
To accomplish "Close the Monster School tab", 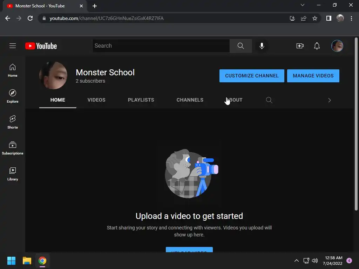I will pos(81,6).
